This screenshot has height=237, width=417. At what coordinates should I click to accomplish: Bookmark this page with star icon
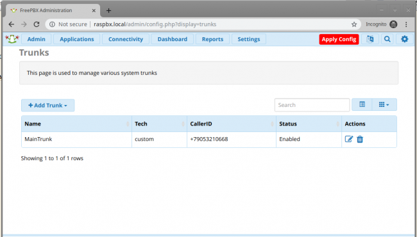point(354,24)
